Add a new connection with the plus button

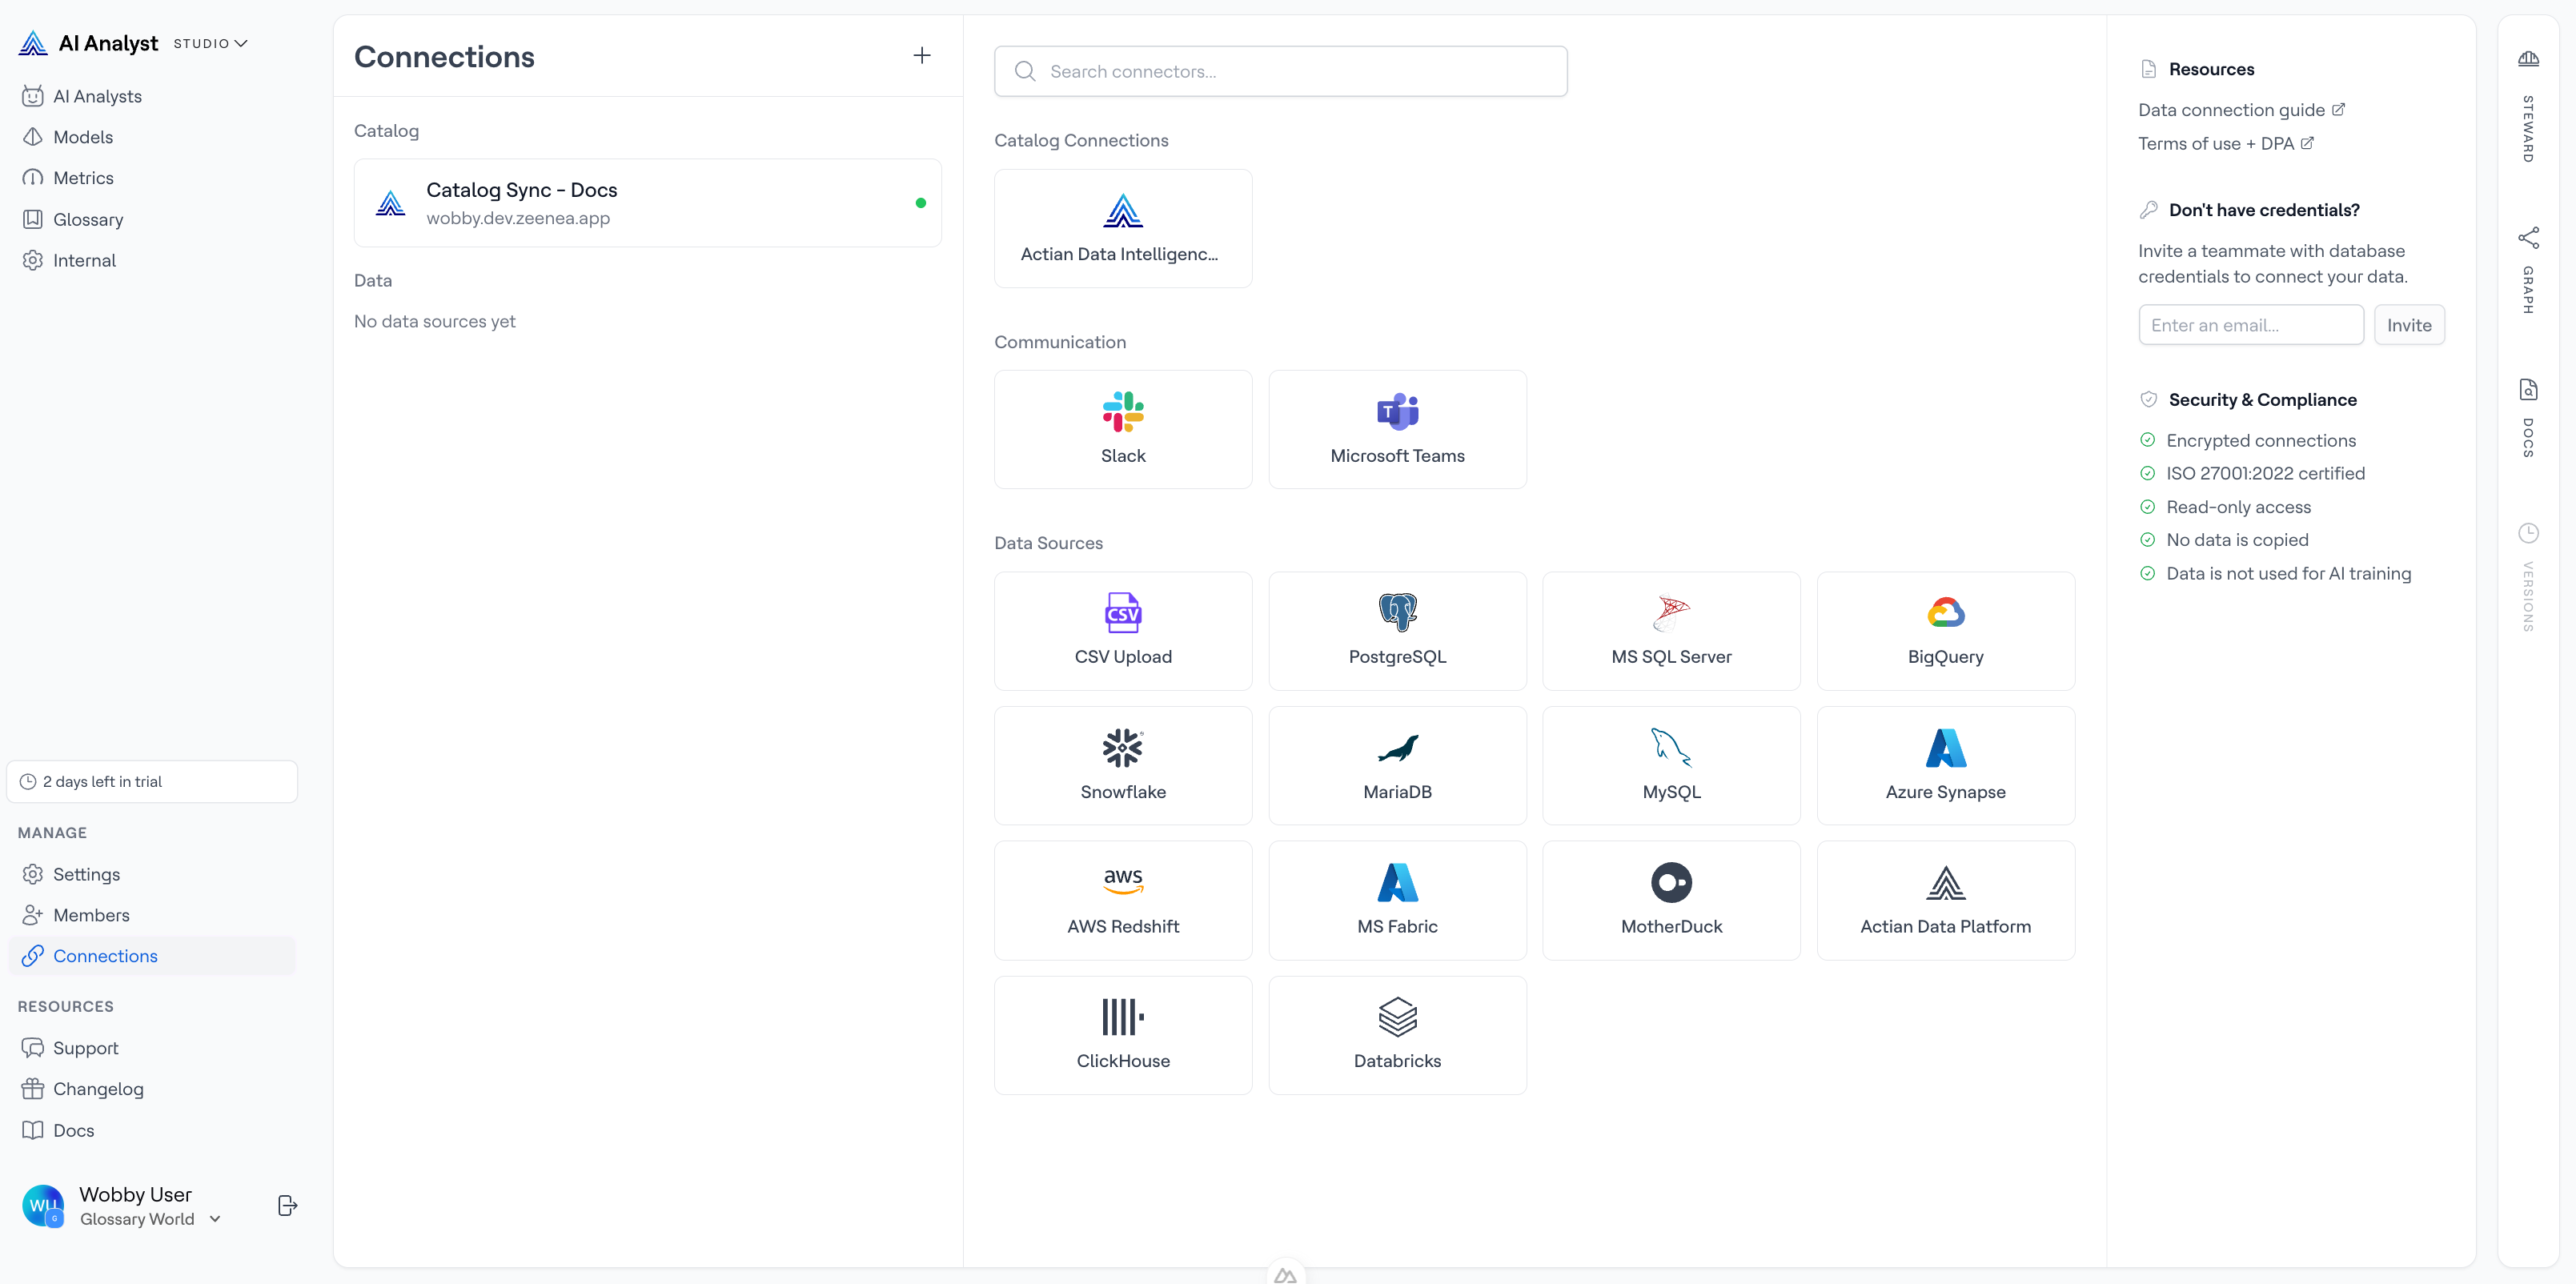[x=921, y=55]
